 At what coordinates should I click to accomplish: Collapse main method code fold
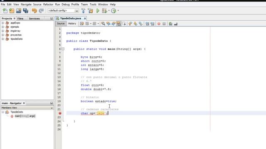point(63,49)
